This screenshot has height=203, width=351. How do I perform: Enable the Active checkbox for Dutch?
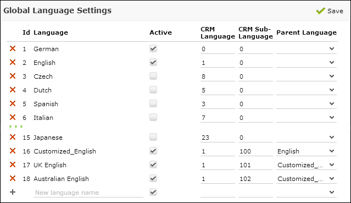[x=153, y=90]
